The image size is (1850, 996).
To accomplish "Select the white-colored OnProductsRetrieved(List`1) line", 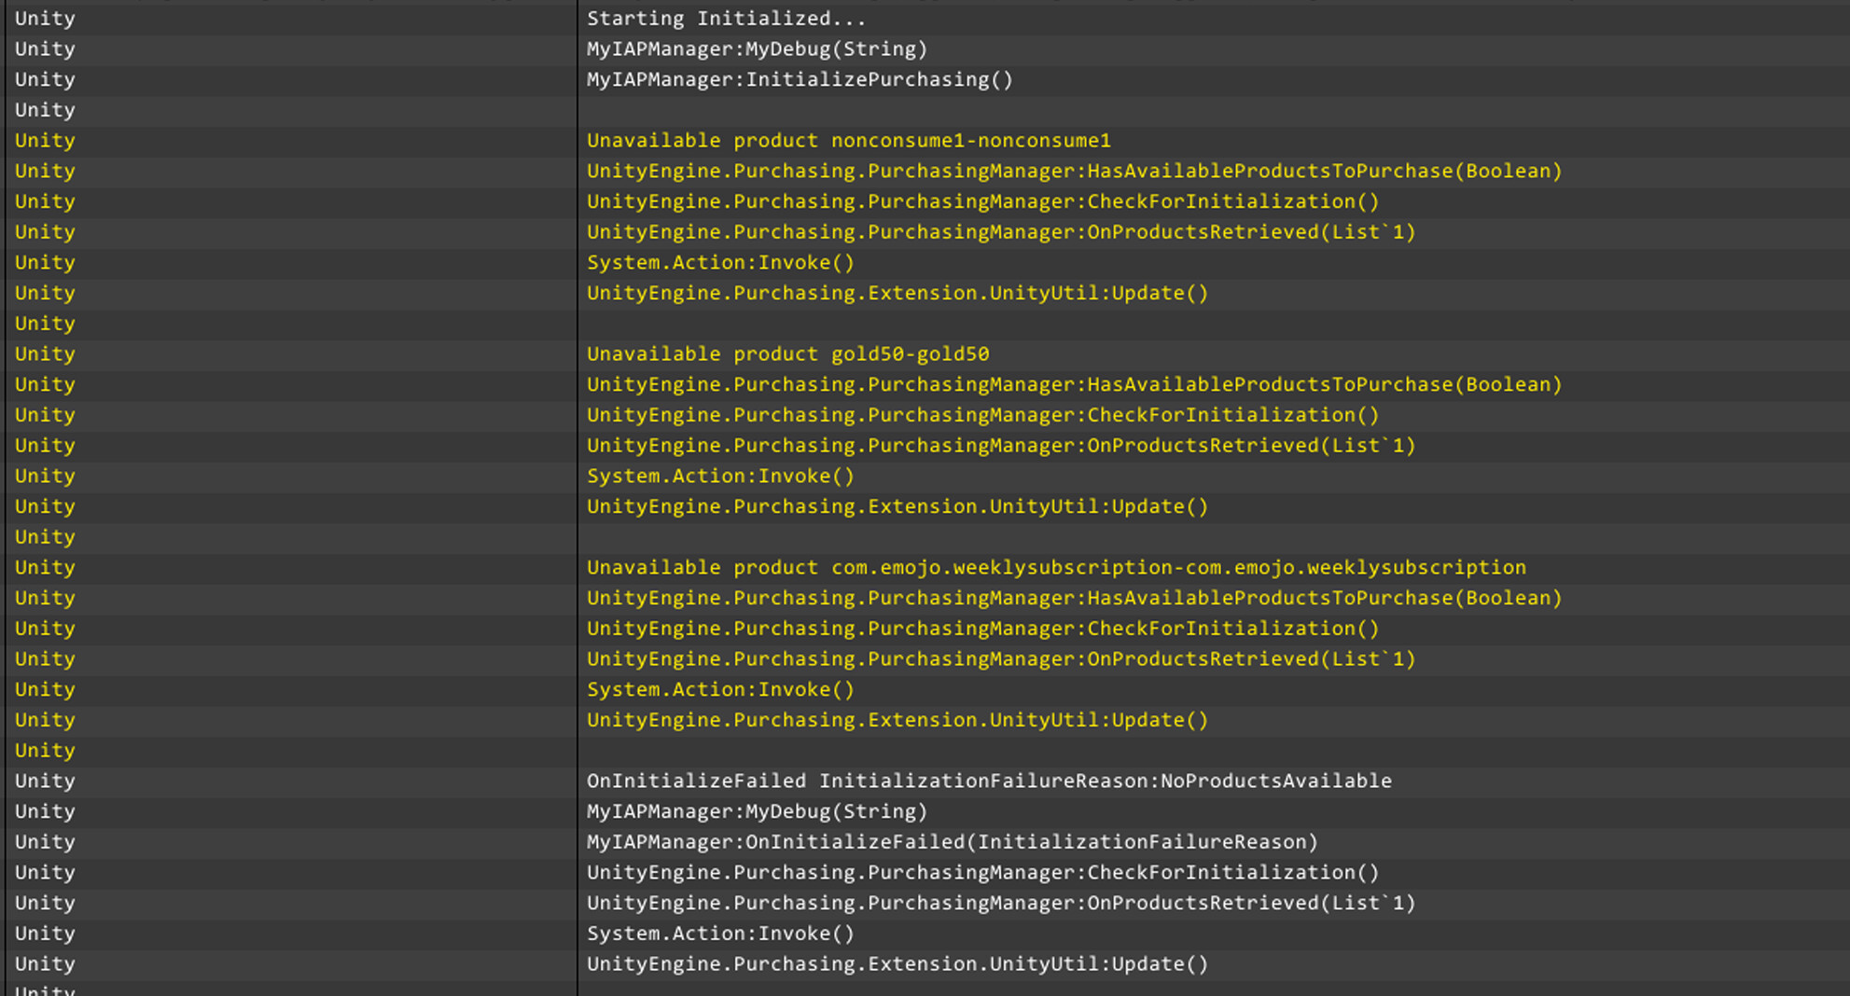I will [1001, 904].
